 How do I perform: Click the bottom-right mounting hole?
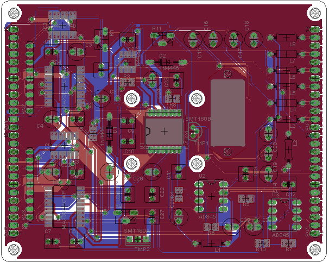[315, 249]
